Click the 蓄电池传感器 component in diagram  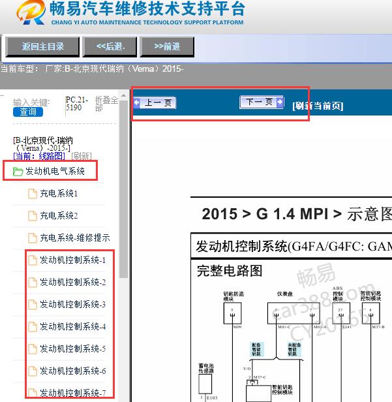pos(205,384)
